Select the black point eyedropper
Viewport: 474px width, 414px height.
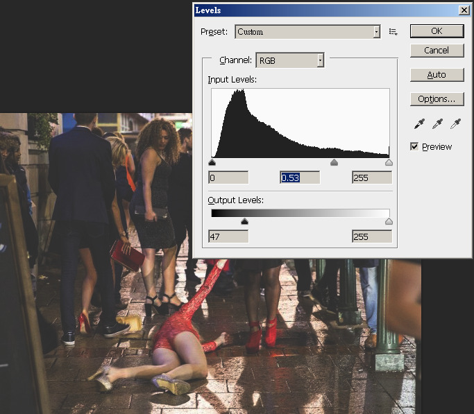pyautogui.click(x=419, y=124)
